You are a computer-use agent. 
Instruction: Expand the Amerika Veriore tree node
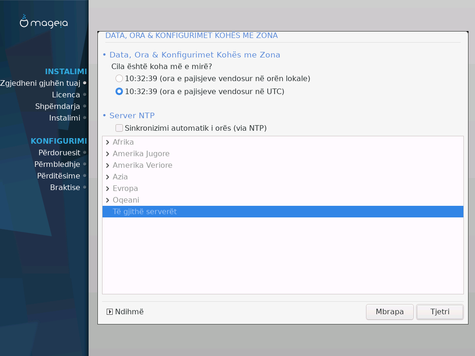pos(108,165)
